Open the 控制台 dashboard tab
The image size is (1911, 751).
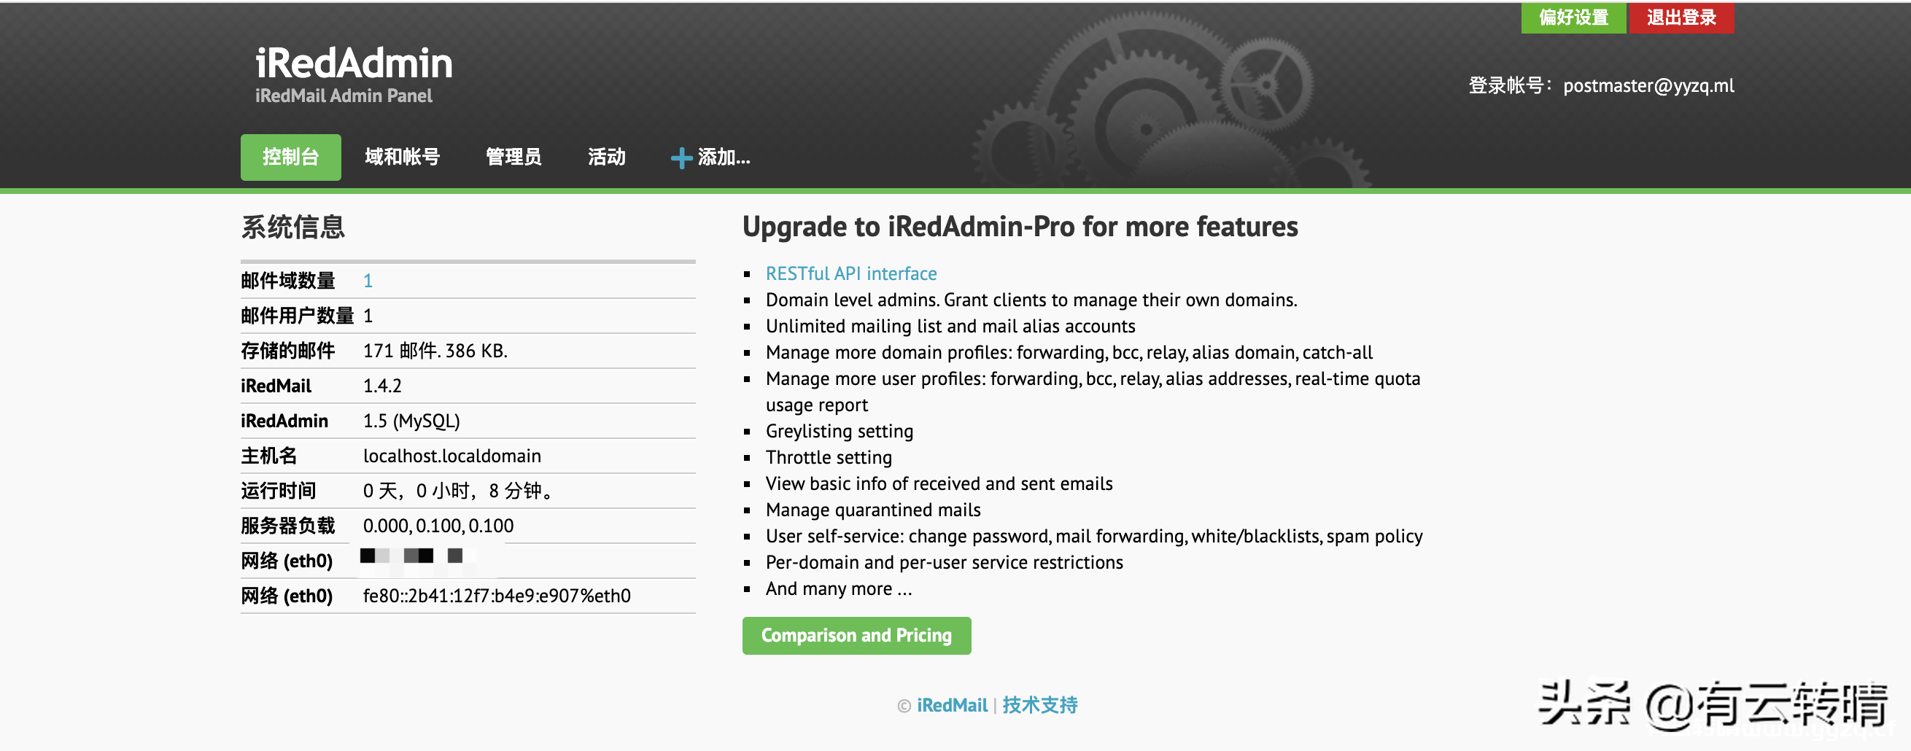pos(290,157)
